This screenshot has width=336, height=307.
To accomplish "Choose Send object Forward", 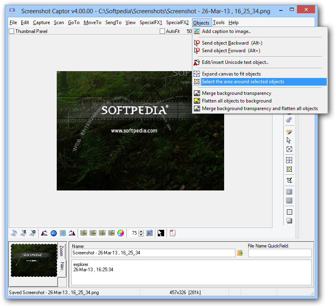I will pyautogui.click(x=260, y=51).
